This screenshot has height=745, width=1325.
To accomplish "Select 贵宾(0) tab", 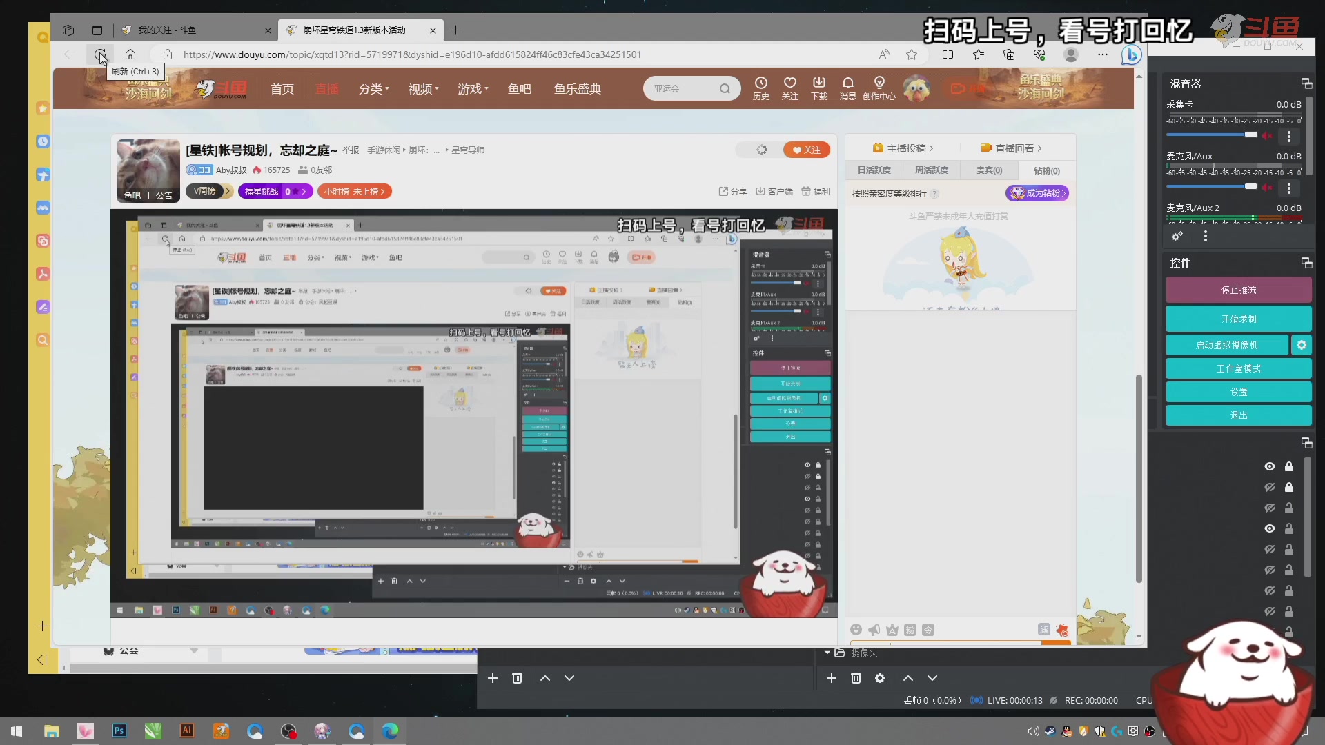I will 989,170.
